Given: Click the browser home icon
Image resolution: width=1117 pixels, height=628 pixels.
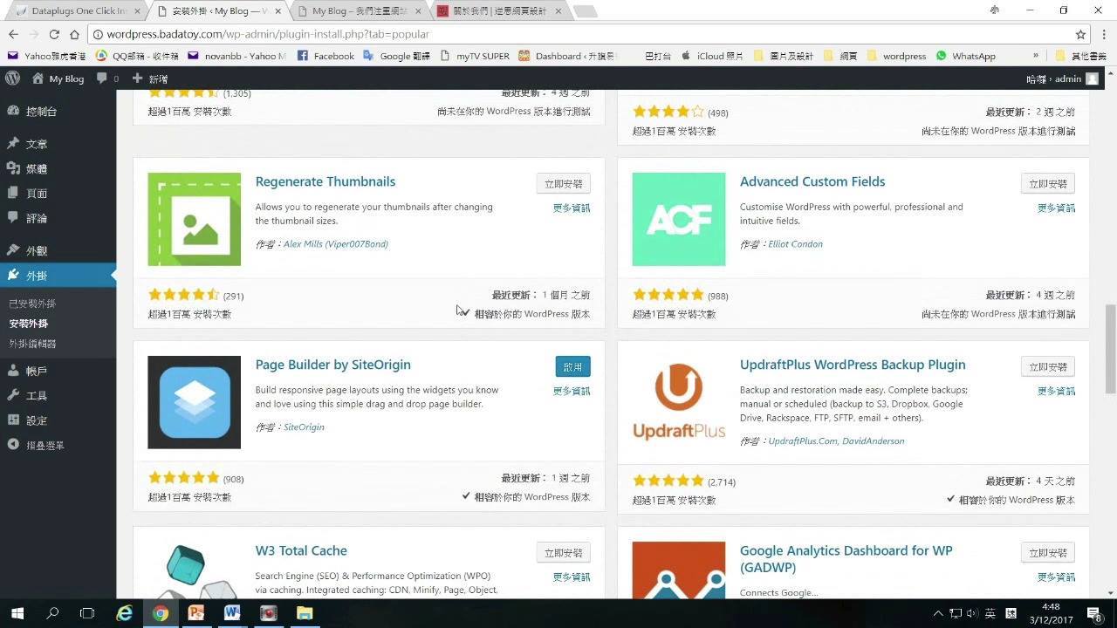Looking at the screenshot, I should (74, 34).
